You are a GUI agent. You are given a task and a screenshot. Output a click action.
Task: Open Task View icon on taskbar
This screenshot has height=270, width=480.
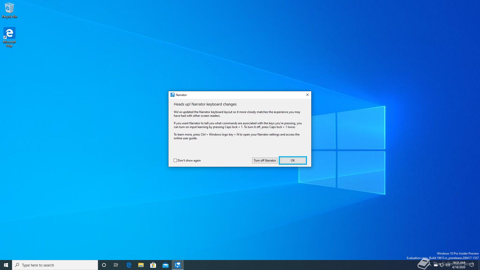coord(116,265)
